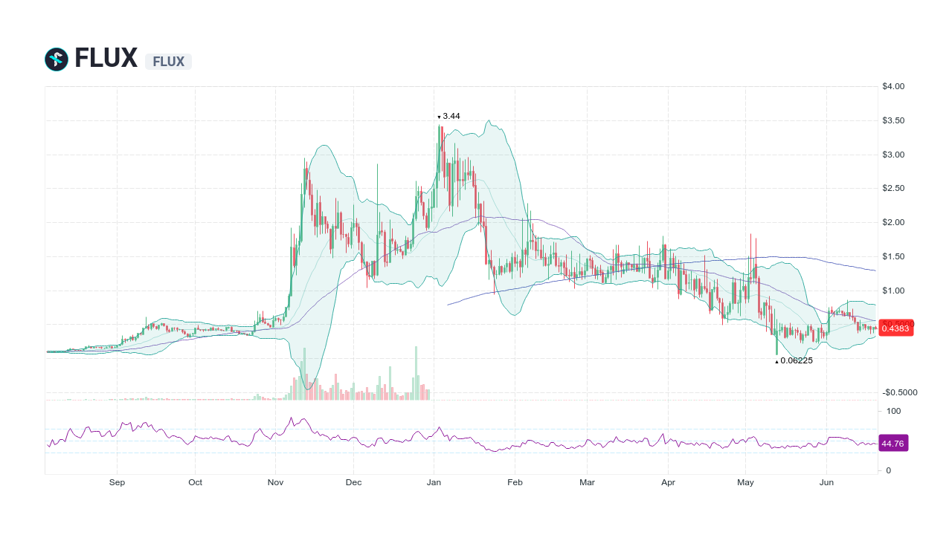The height and width of the screenshot is (535, 952).
Task: Click the FLUX circular logo icon
Action: (55, 58)
